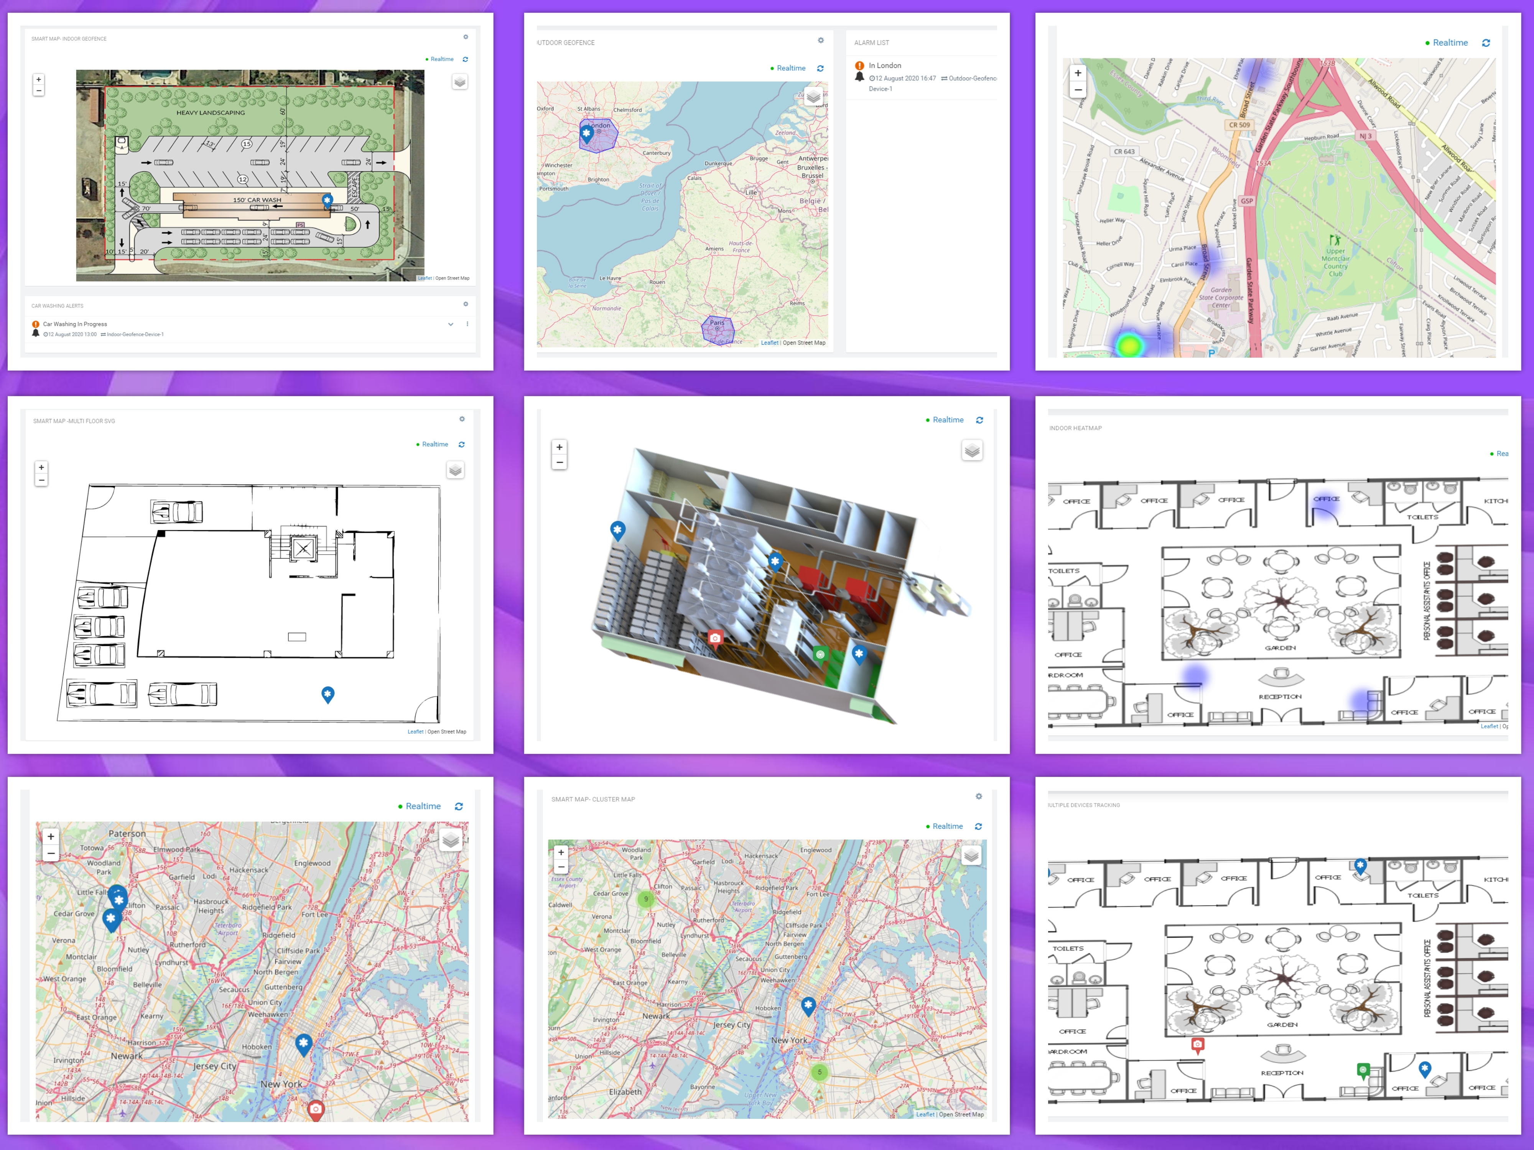Open Leaflet link on Cluster Map
Image resolution: width=1534 pixels, height=1150 pixels.
925,1115
